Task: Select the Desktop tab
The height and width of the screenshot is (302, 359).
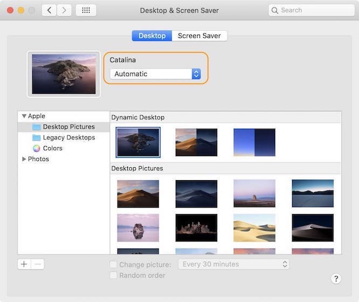Action: [x=152, y=36]
